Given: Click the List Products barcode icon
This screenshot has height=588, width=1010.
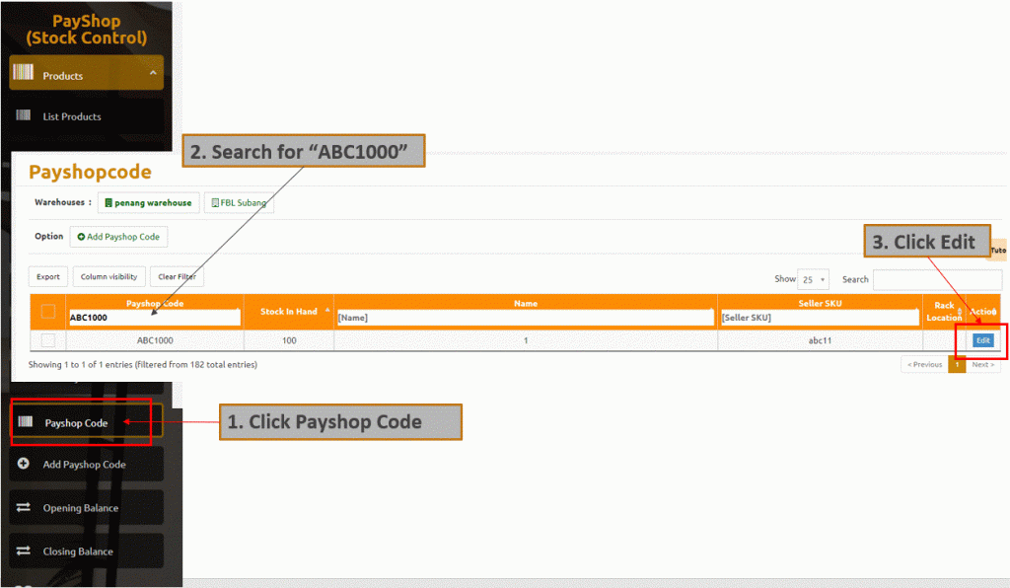Looking at the screenshot, I should (24, 115).
